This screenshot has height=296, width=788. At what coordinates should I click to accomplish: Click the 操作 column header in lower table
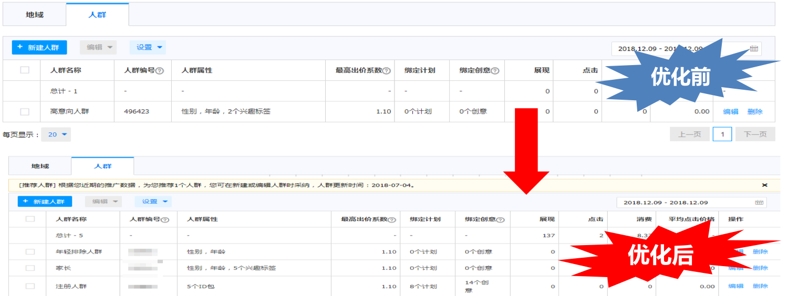point(735,219)
